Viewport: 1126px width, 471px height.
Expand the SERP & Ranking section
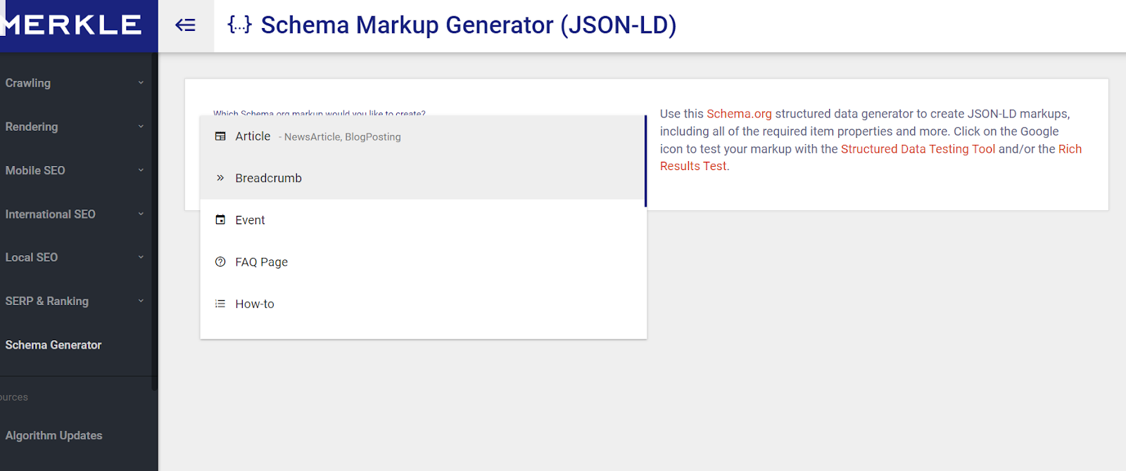141,301
